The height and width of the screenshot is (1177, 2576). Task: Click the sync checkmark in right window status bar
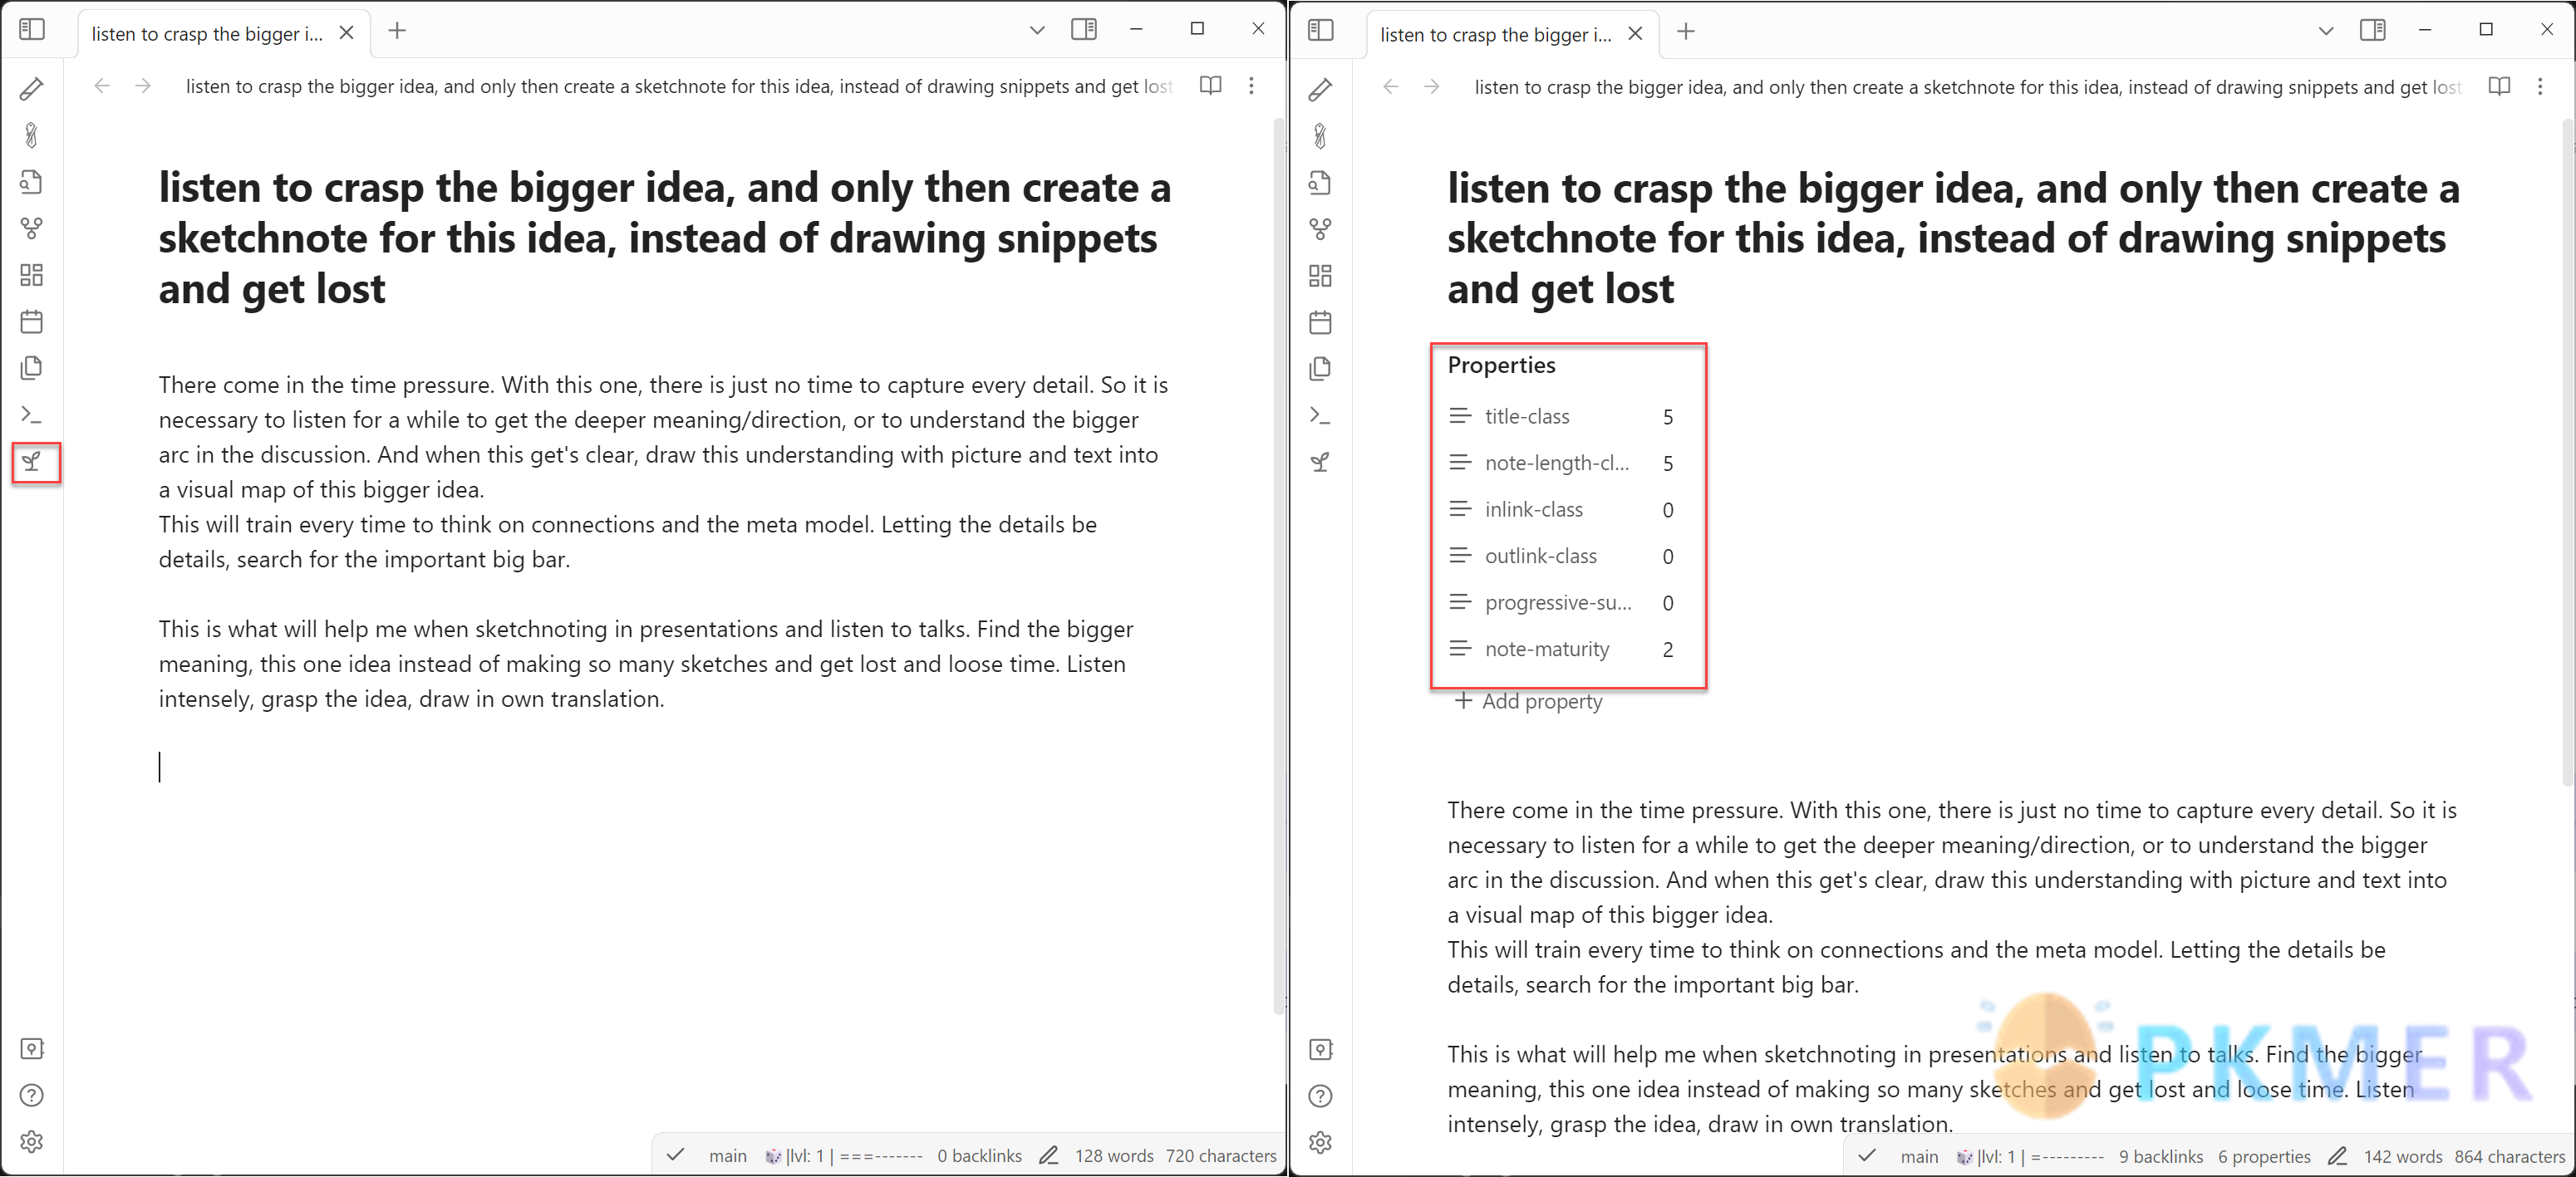tap(1866, 1157)
